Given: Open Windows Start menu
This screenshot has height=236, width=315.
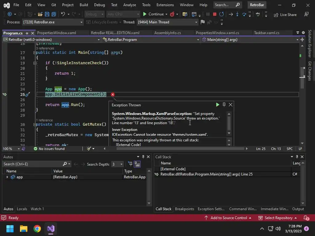Looking at the screenshot, I should point(10,229).
